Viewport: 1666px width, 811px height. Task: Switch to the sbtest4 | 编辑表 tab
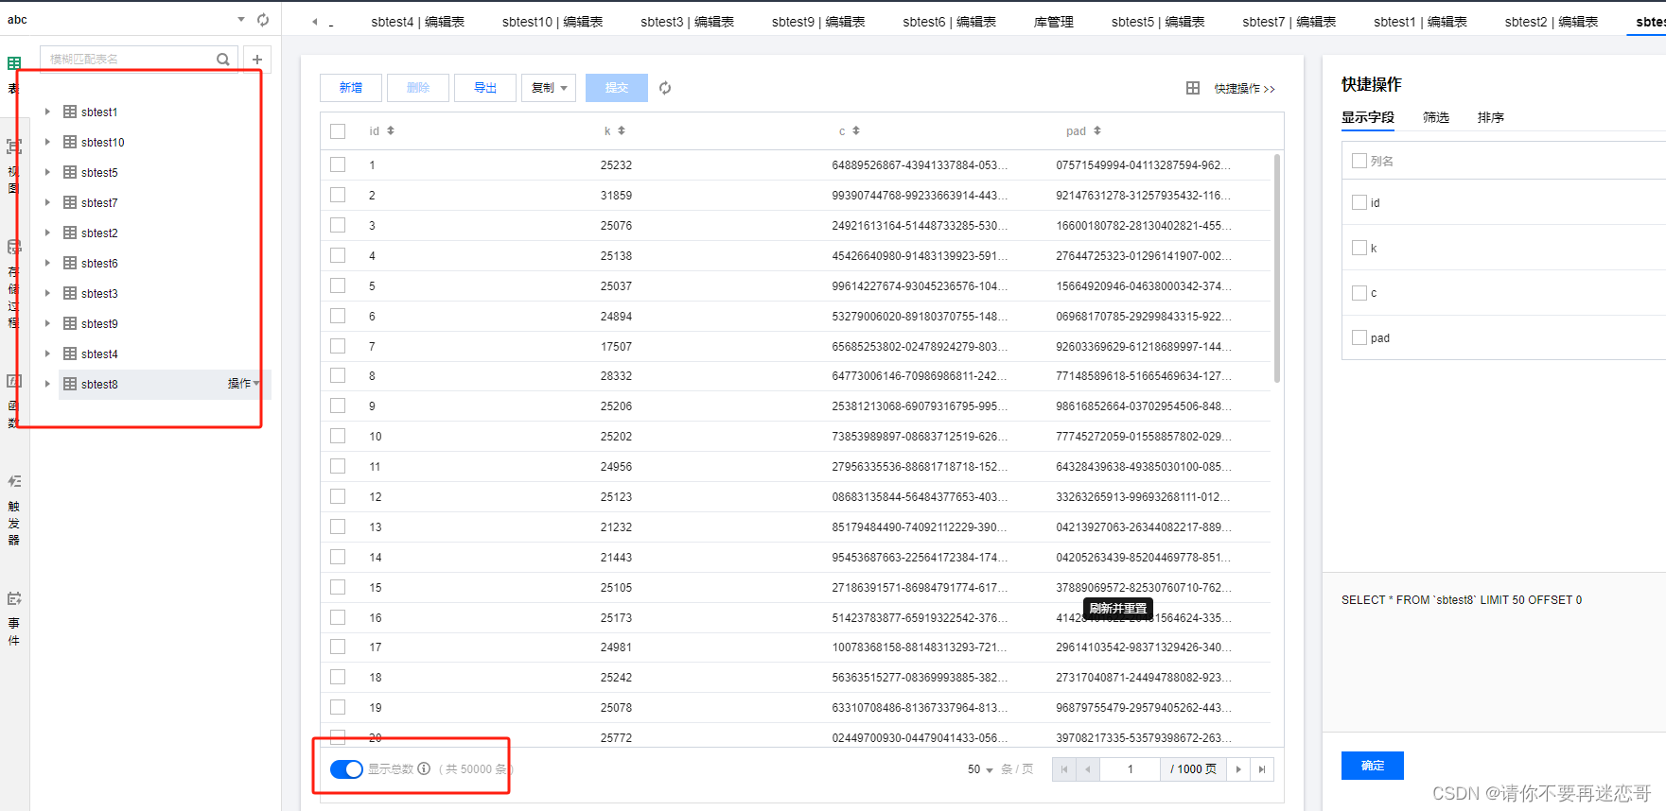(417, 22)
